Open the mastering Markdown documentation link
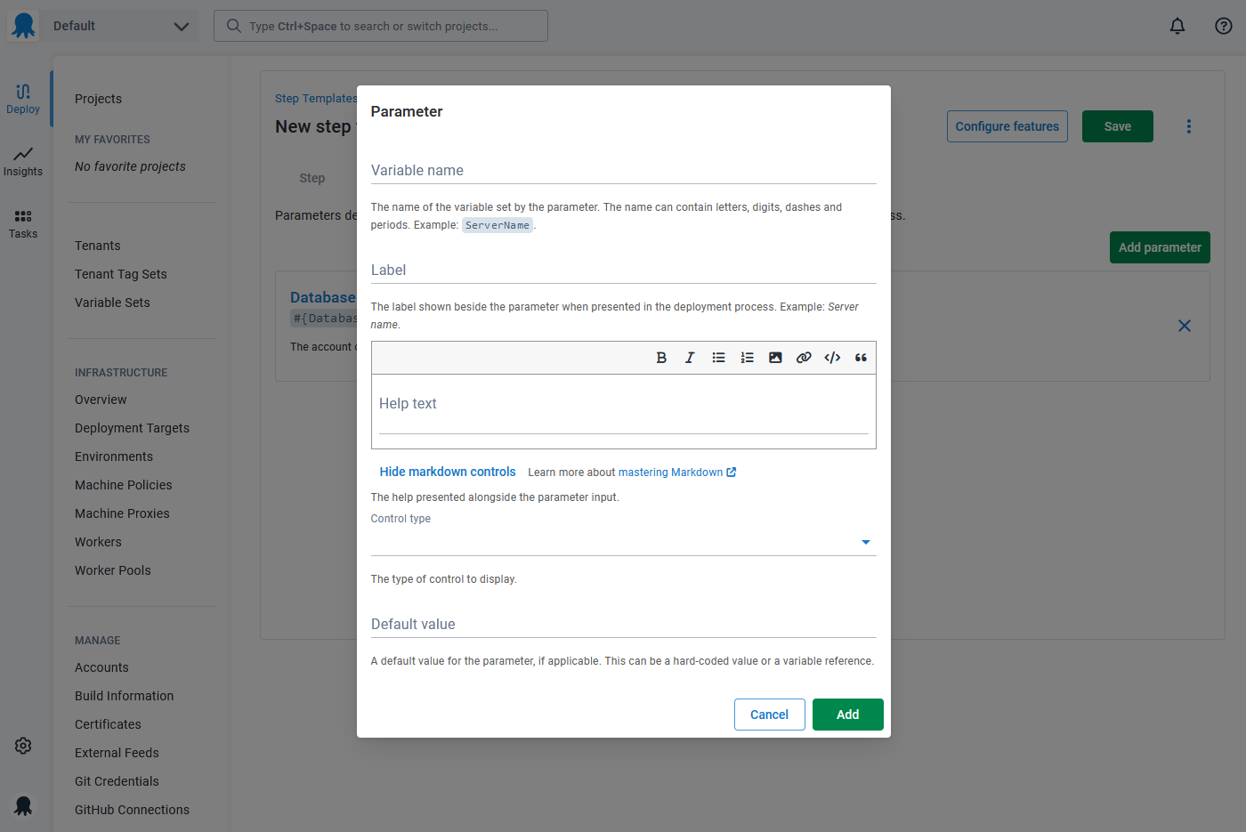The image size is (1246, 832). pyautogui.click(x=671, y=472)
